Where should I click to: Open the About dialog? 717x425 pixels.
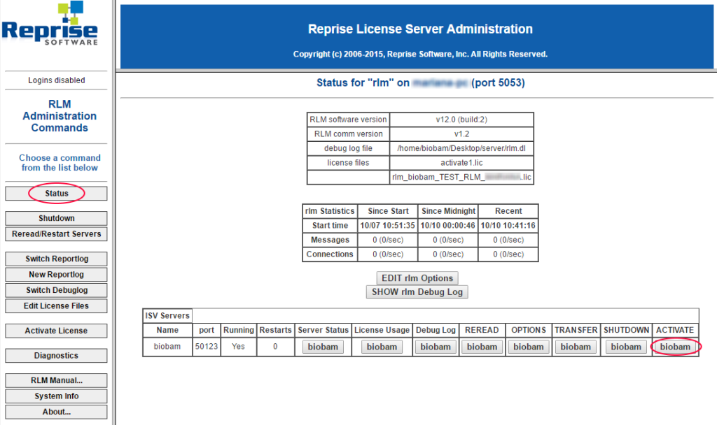click(x=55, y=412)
